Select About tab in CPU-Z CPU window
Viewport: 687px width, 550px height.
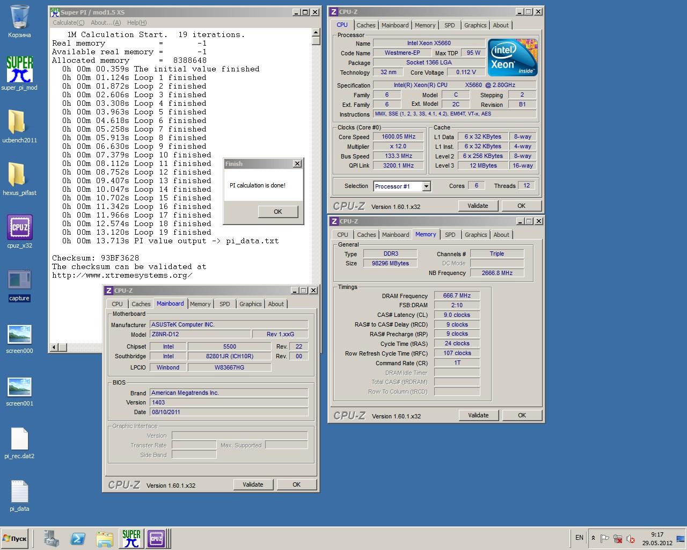click(501, 25)
